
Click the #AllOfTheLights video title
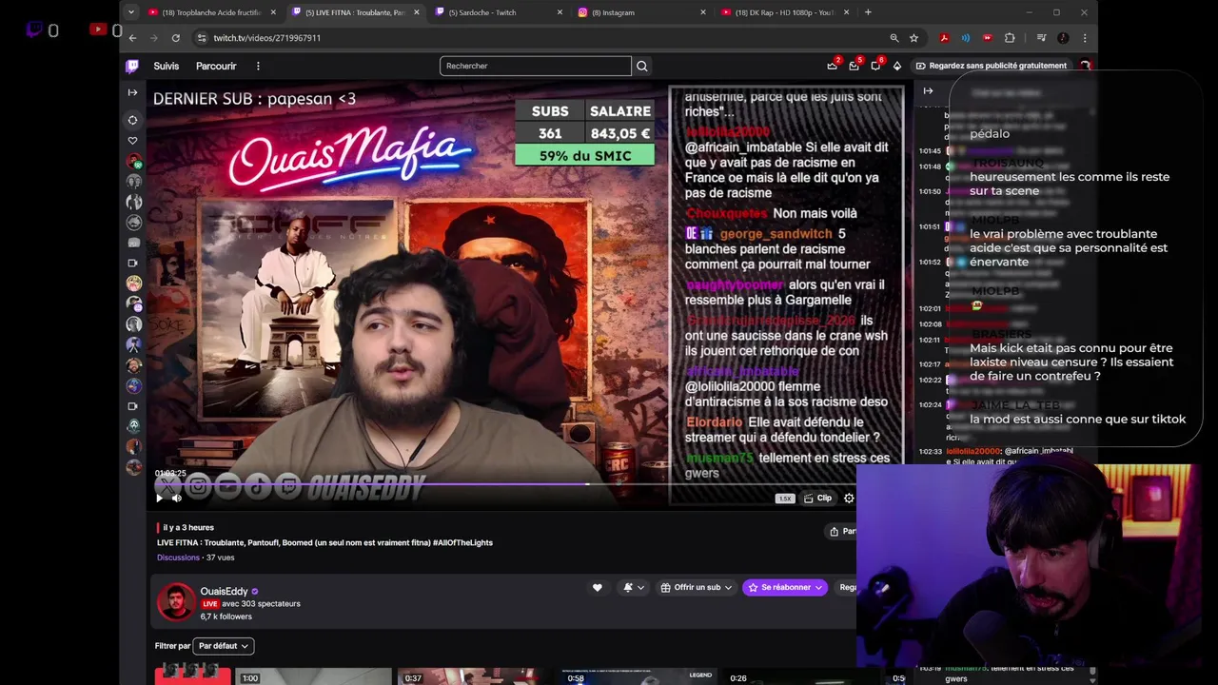tap(324, 542)
